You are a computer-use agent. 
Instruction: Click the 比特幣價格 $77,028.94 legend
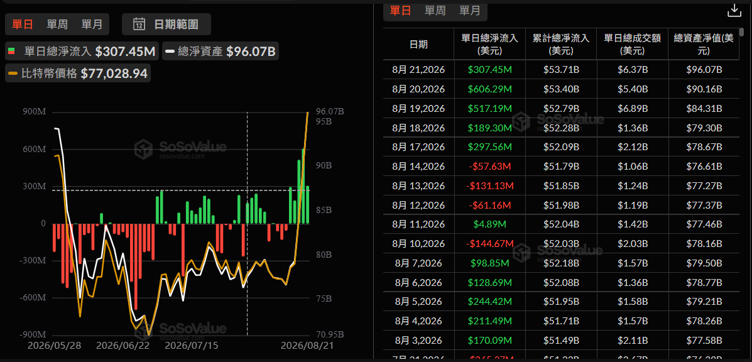[x=78, y=74]
